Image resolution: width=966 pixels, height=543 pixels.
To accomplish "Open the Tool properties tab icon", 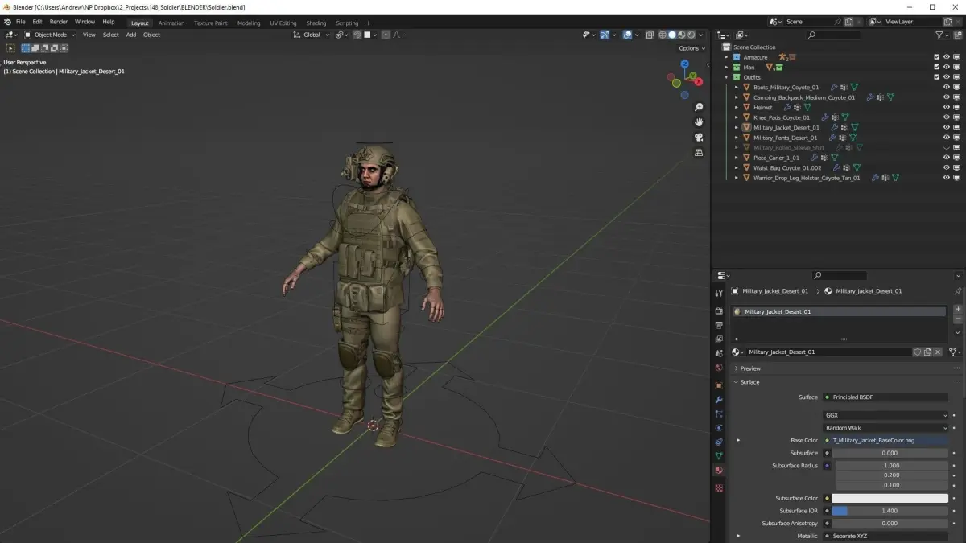I will 719,294.
